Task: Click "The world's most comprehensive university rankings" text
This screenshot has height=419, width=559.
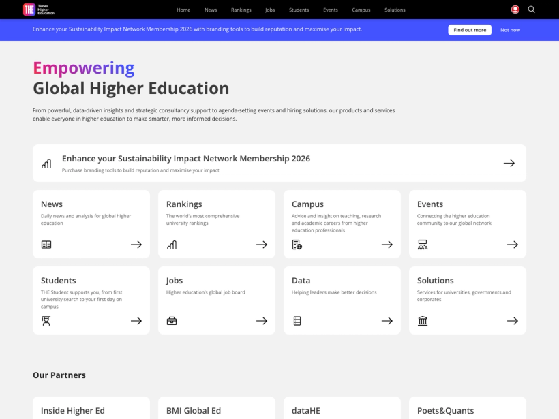Action: [x=203, y=219]
